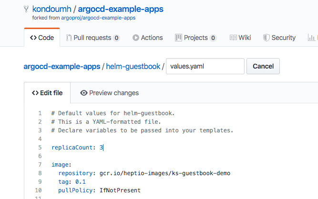Switch to Preview changes tab
This screenshot has height=199, width=318.
tap(109, 93)
